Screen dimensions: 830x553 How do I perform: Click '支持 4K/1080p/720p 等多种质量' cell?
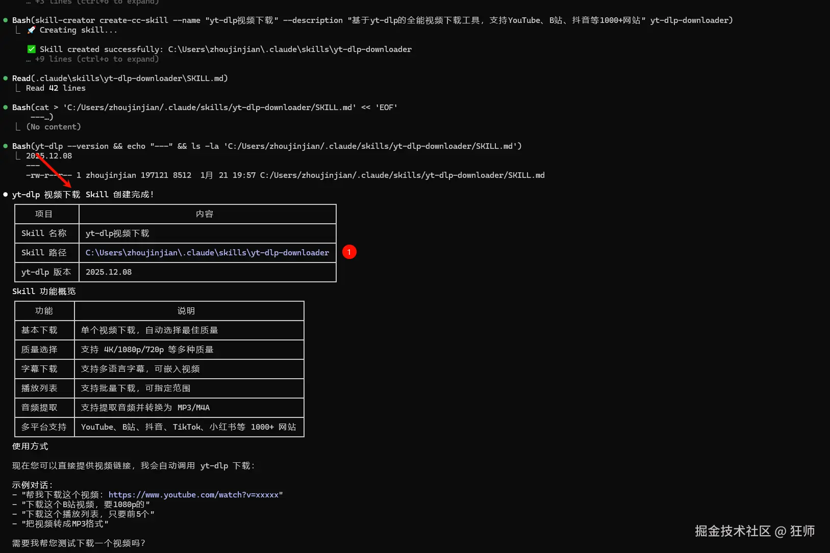189,350
